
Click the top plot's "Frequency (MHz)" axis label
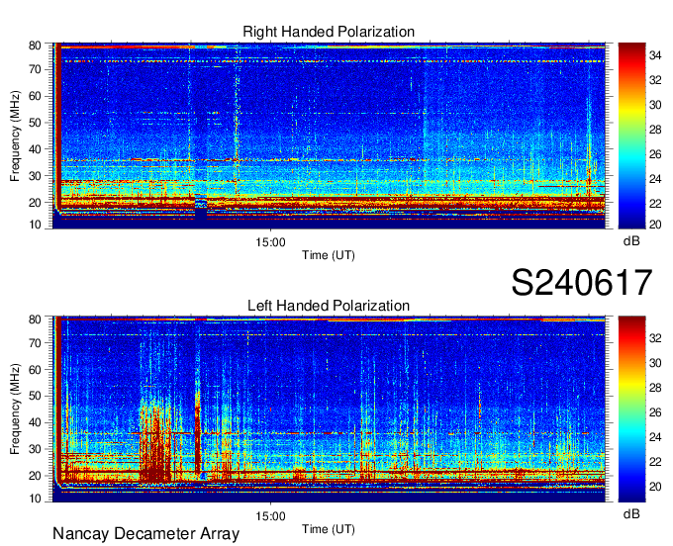(15, 136)
